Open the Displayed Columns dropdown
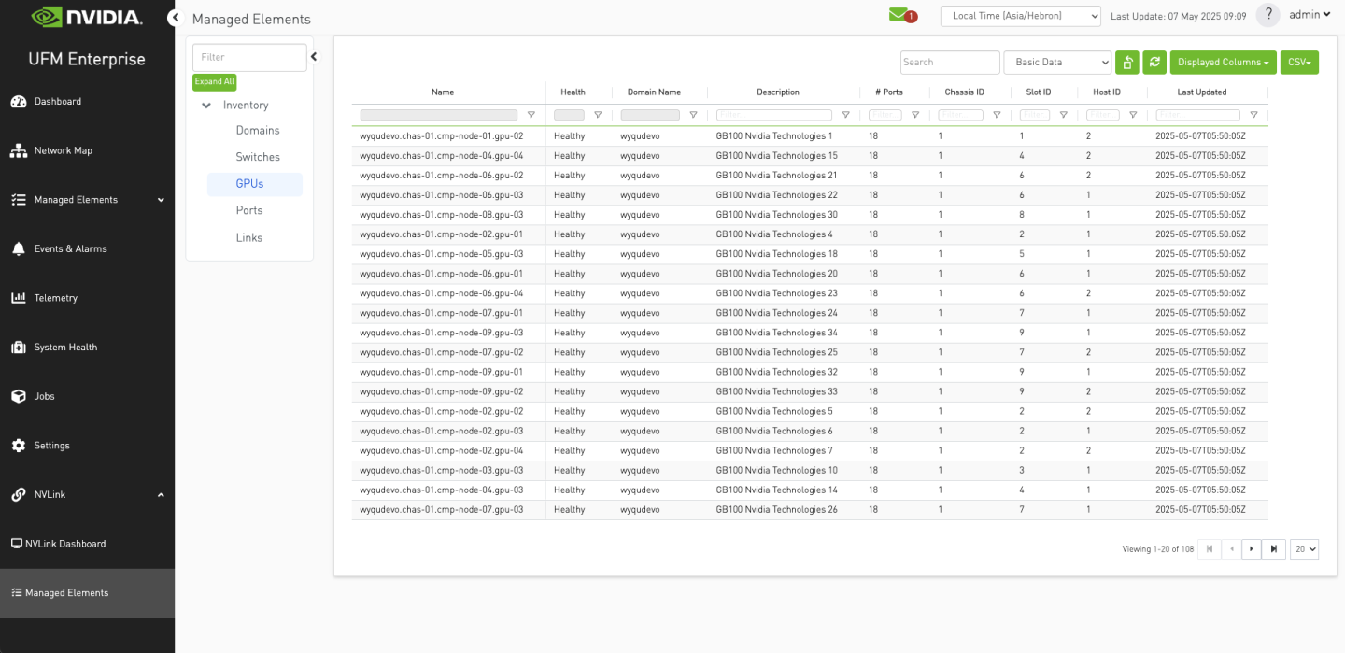Viewport: 1345px width, 653px height. click(1223, 63)
